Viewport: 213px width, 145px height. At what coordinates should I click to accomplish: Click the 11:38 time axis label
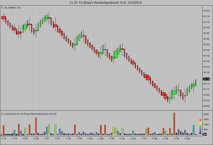[x=111, y=139]
